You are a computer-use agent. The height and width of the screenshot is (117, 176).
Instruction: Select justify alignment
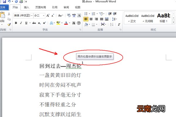click(x=101, y=19)
